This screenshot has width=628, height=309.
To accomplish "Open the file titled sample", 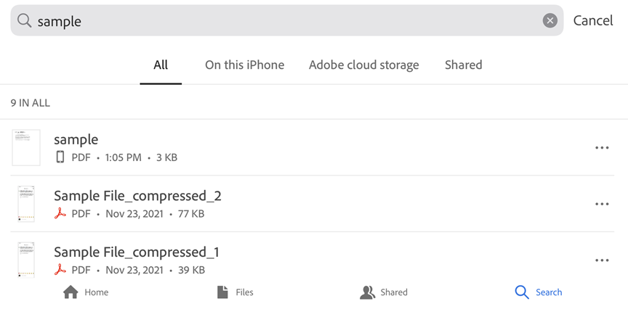I will click(76, 140).
